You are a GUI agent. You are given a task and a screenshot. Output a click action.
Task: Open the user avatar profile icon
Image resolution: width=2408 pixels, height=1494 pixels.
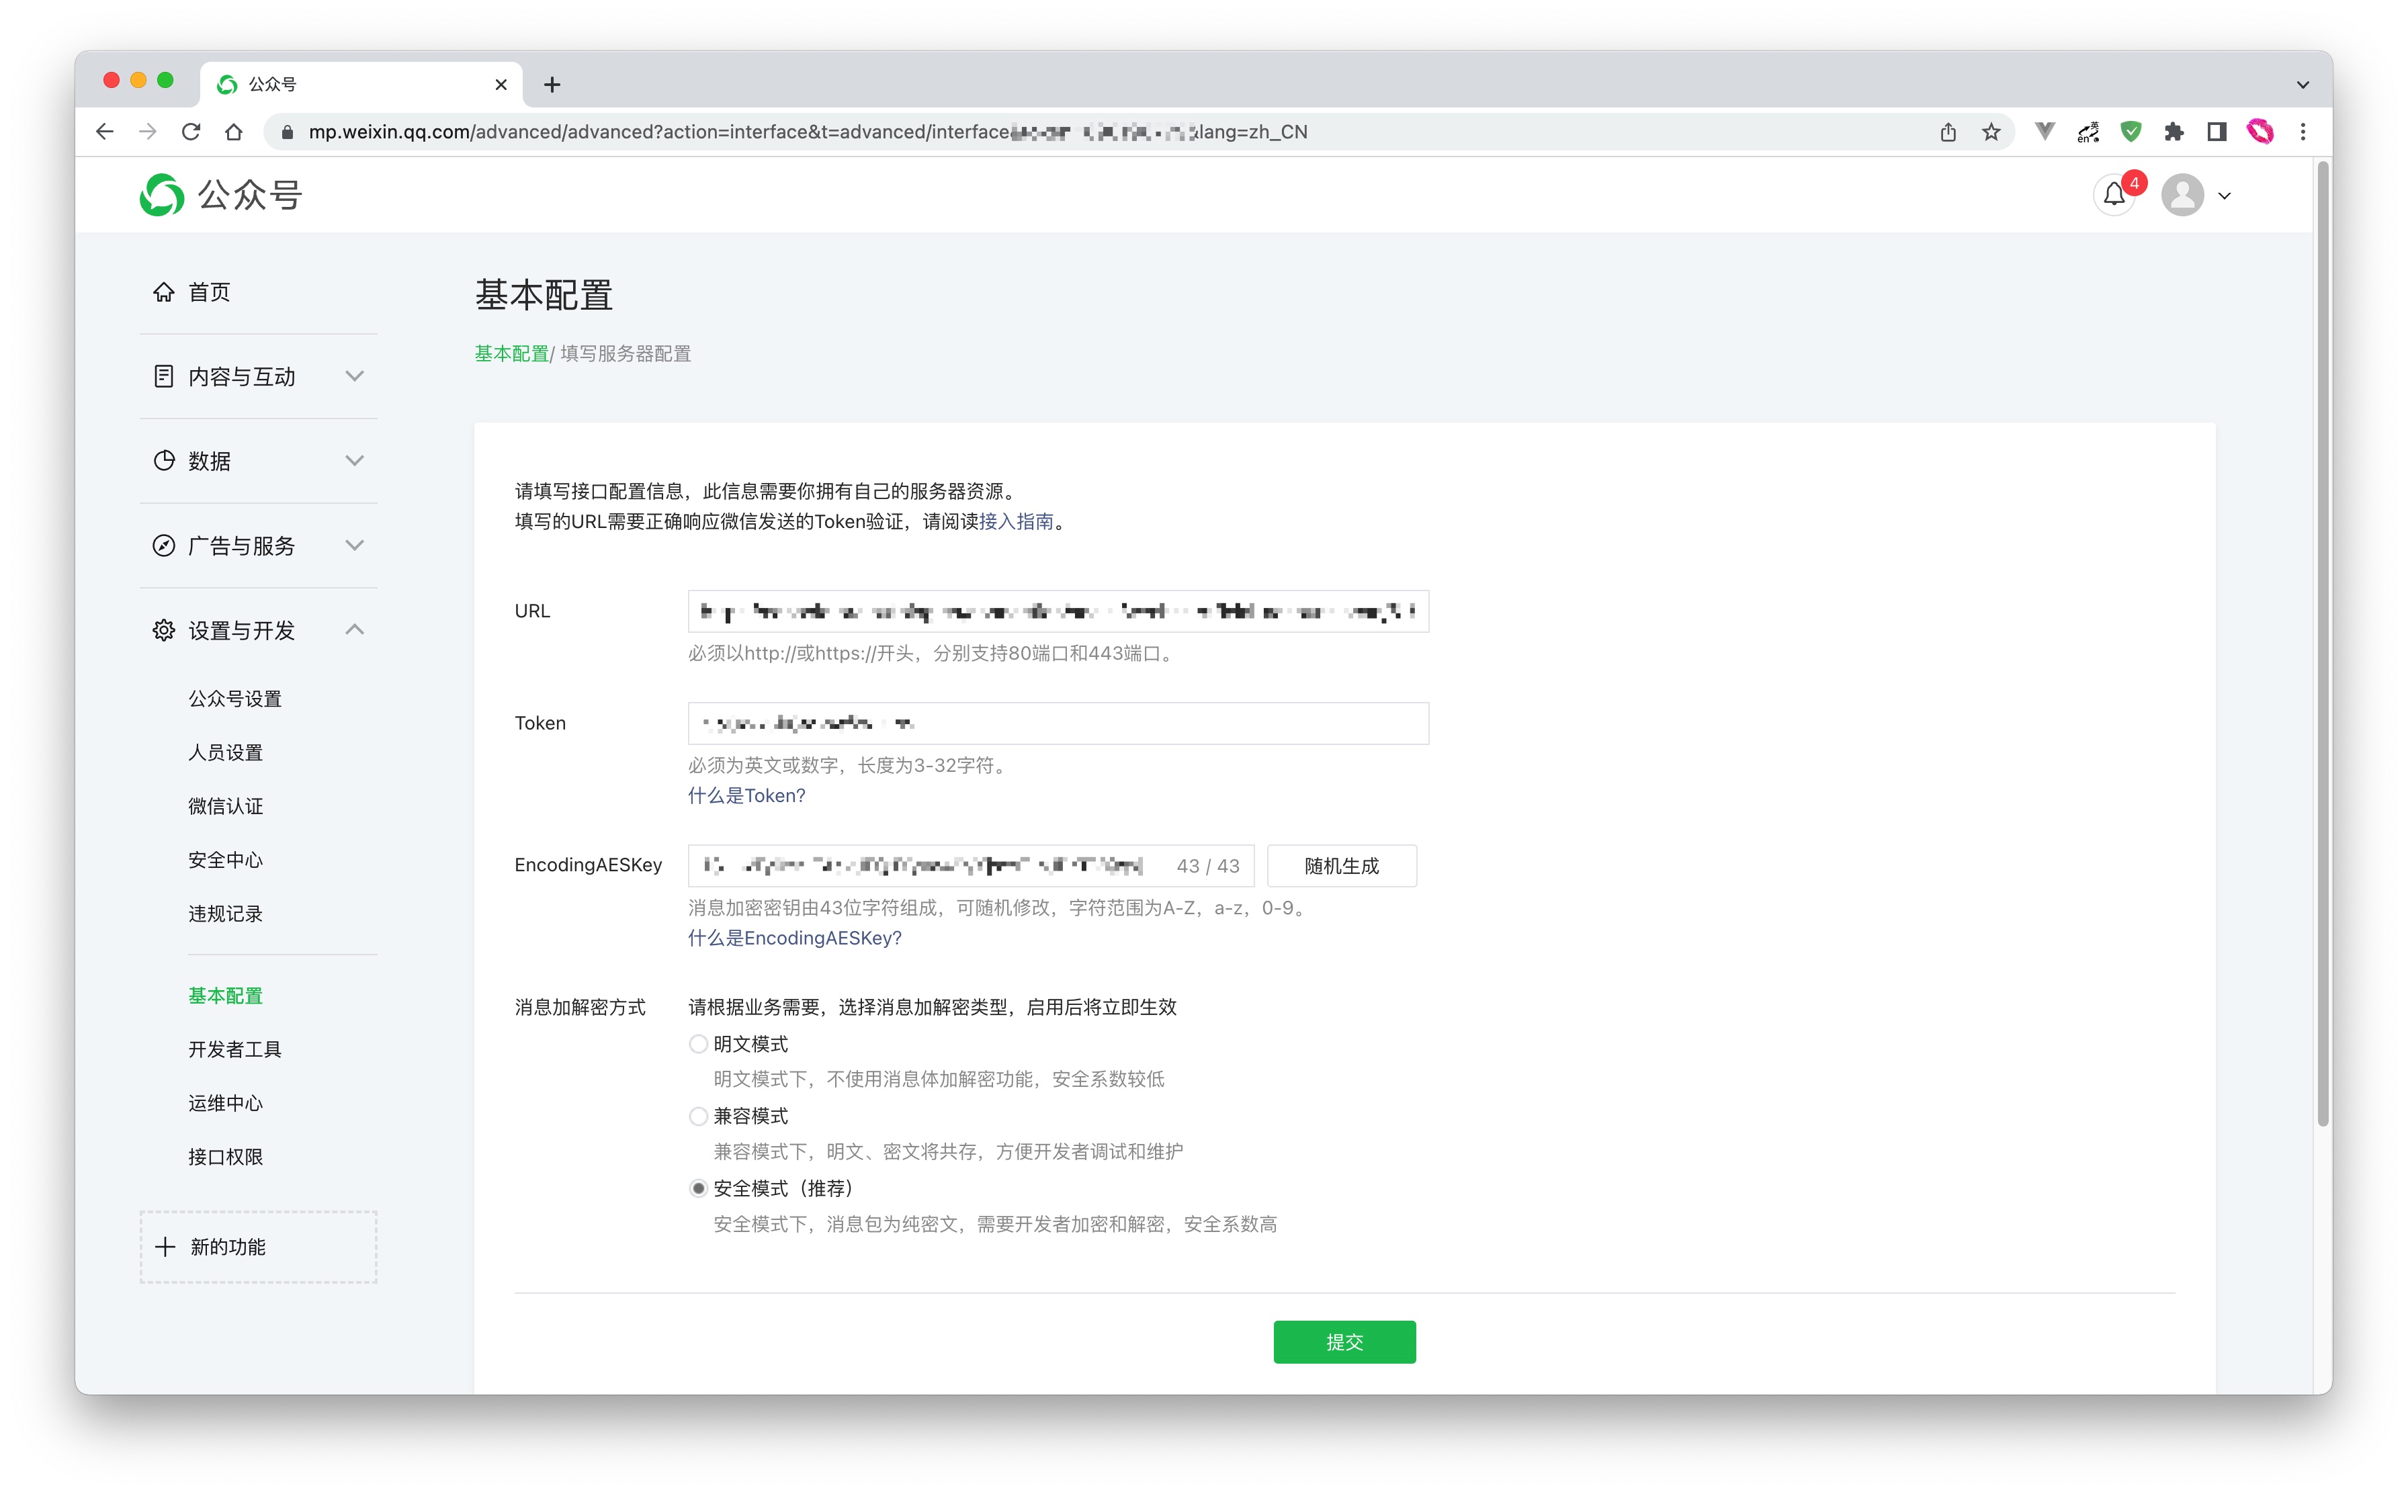point(2182,195)
